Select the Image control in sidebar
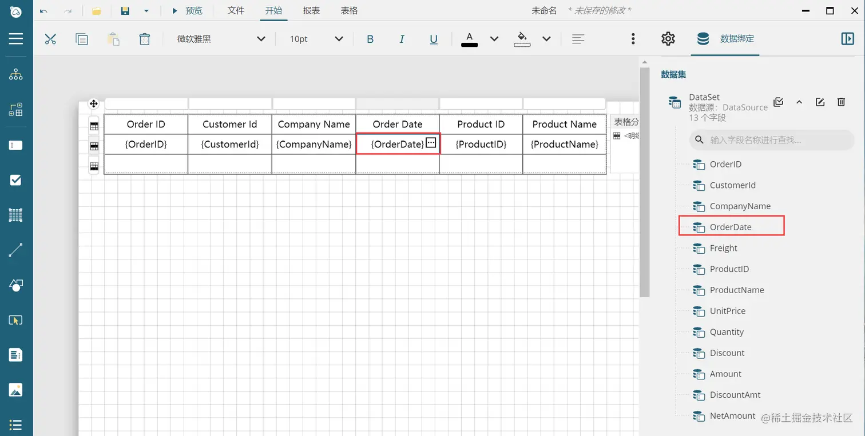 [x=16, y=390]
